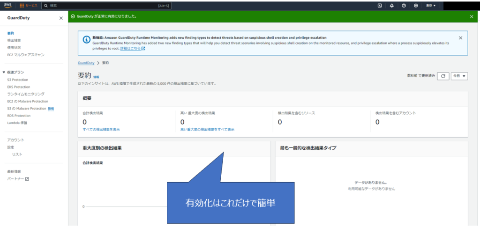Click the AWS logo in header

click(7, 5)
